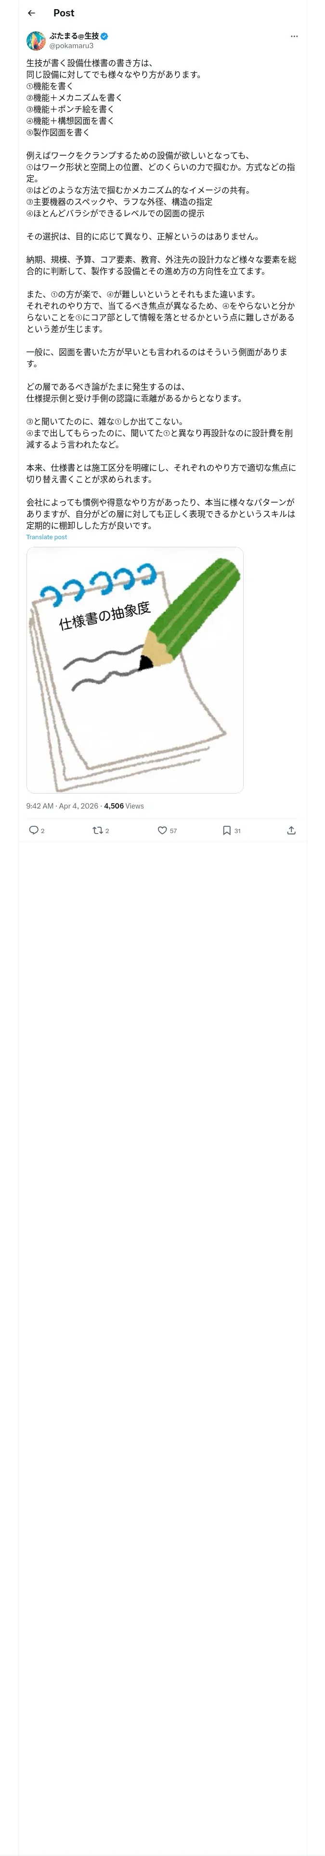Image resolution: width=325 pixels, height=1856 pixels.
Task: Click the 9:42 AM Apr 4, 2026 timestamp
Action: [x=63, y=806]
